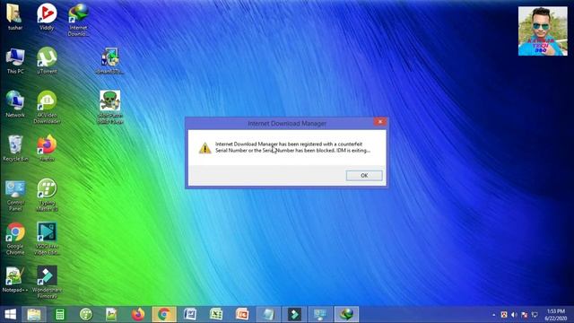Open the tushar user folder icon
The height and width of the screenshot is (323, 574).
point(15,17)
